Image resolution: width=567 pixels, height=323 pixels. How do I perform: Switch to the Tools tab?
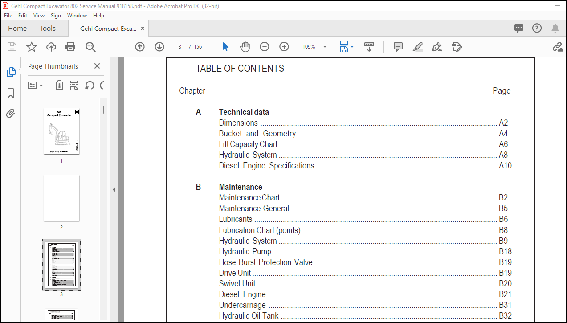[x=48, y=28]
